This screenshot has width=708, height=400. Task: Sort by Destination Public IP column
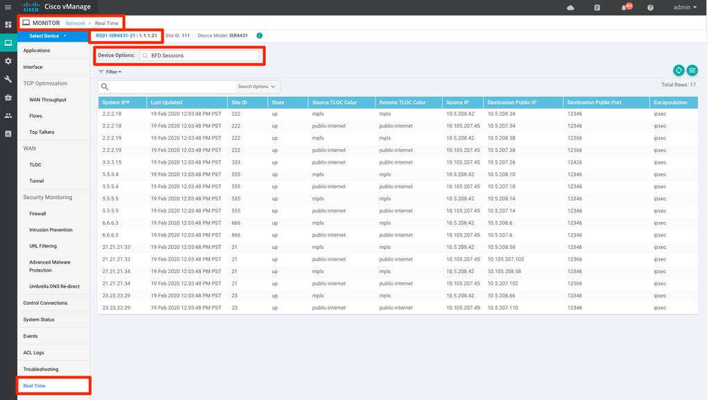click(x=523, y=103)
